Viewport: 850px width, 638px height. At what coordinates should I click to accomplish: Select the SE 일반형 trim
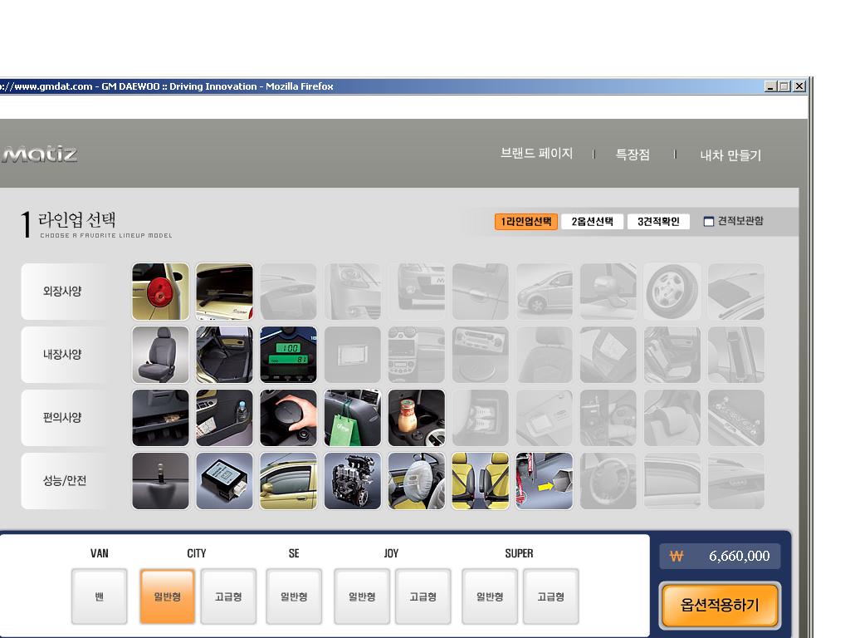pos(294,596)
